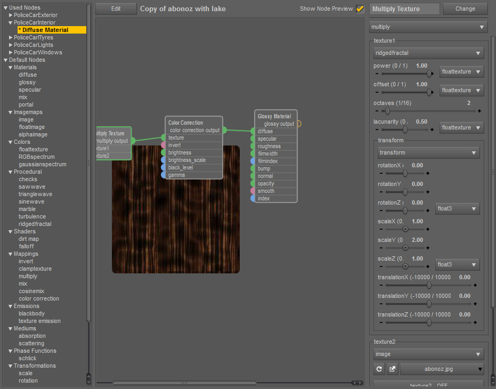Expand the PoliceCarExterior tree node
Screen dimensions: 496x389
[11, 15]
